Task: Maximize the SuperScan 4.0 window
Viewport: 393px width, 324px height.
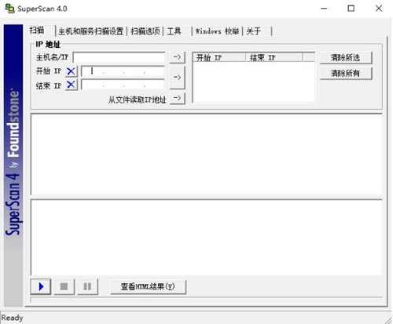Action: tap(351, 9)
